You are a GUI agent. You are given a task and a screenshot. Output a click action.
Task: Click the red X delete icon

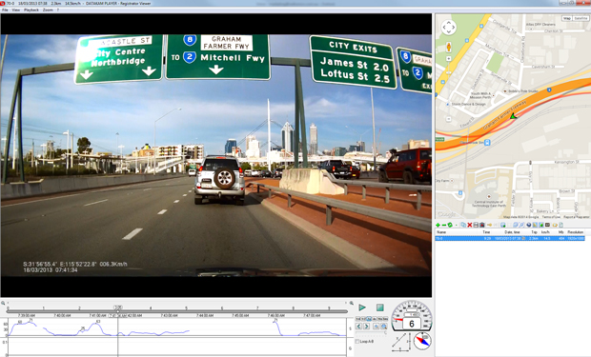pyautogui.click(x=470, y=225)
